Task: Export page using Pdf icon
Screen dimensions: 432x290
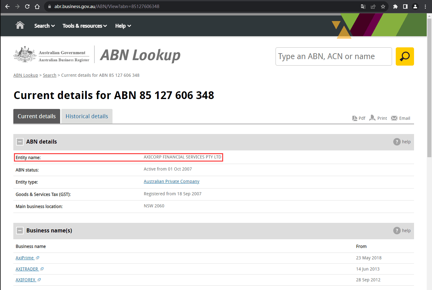Action: [359, 118]
